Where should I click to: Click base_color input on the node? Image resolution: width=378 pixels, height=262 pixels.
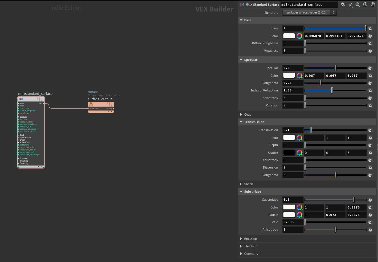[x=24, y=108]
